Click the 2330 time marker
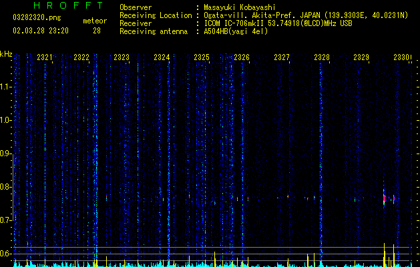This screenshot has width=420, height=267. pos(401,57)
